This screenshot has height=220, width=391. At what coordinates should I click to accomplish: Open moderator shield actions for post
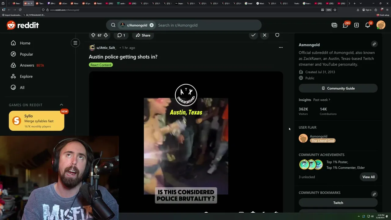point(277,35)
